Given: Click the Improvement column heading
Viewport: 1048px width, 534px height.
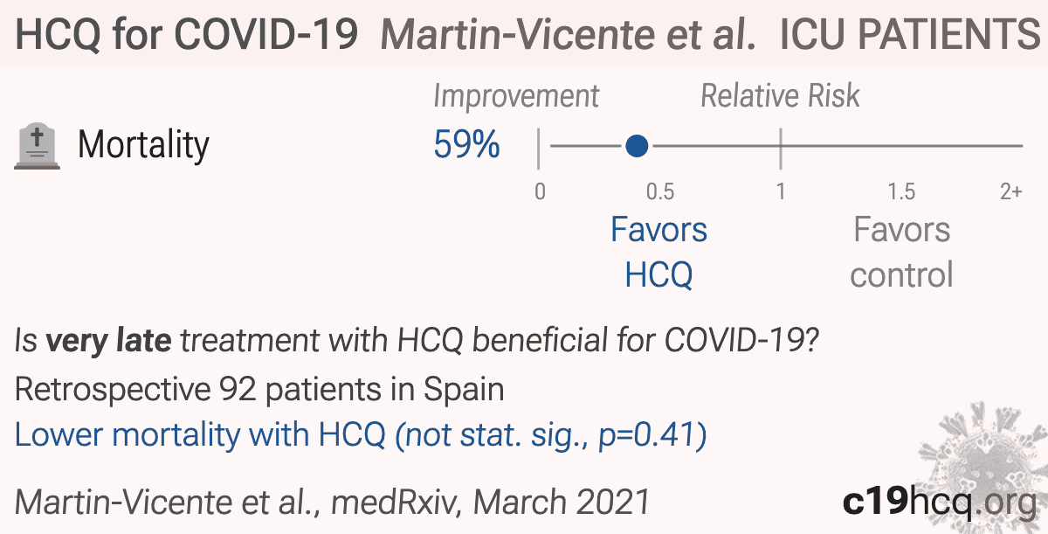Looking at the screenshot, I should click(517, 97).
